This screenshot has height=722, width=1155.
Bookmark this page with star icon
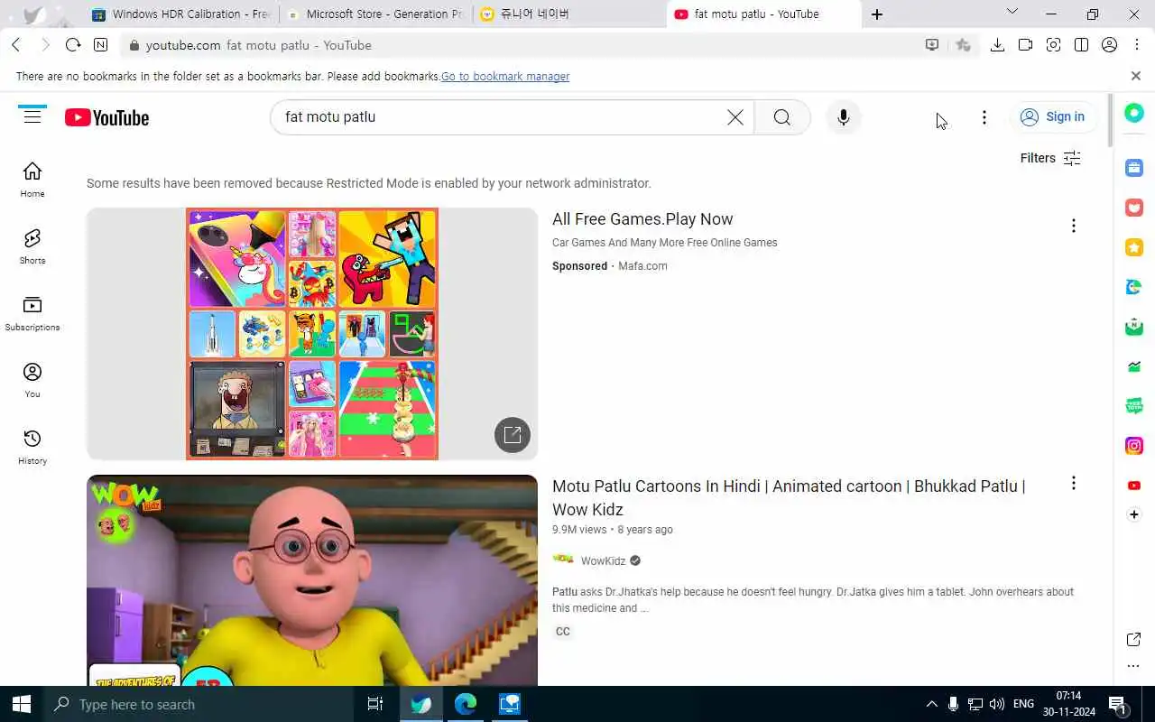point(964,45)
